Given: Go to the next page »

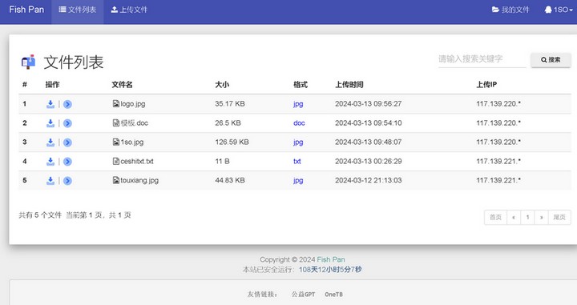Looking at the screenshot, I should click(541, 217).
